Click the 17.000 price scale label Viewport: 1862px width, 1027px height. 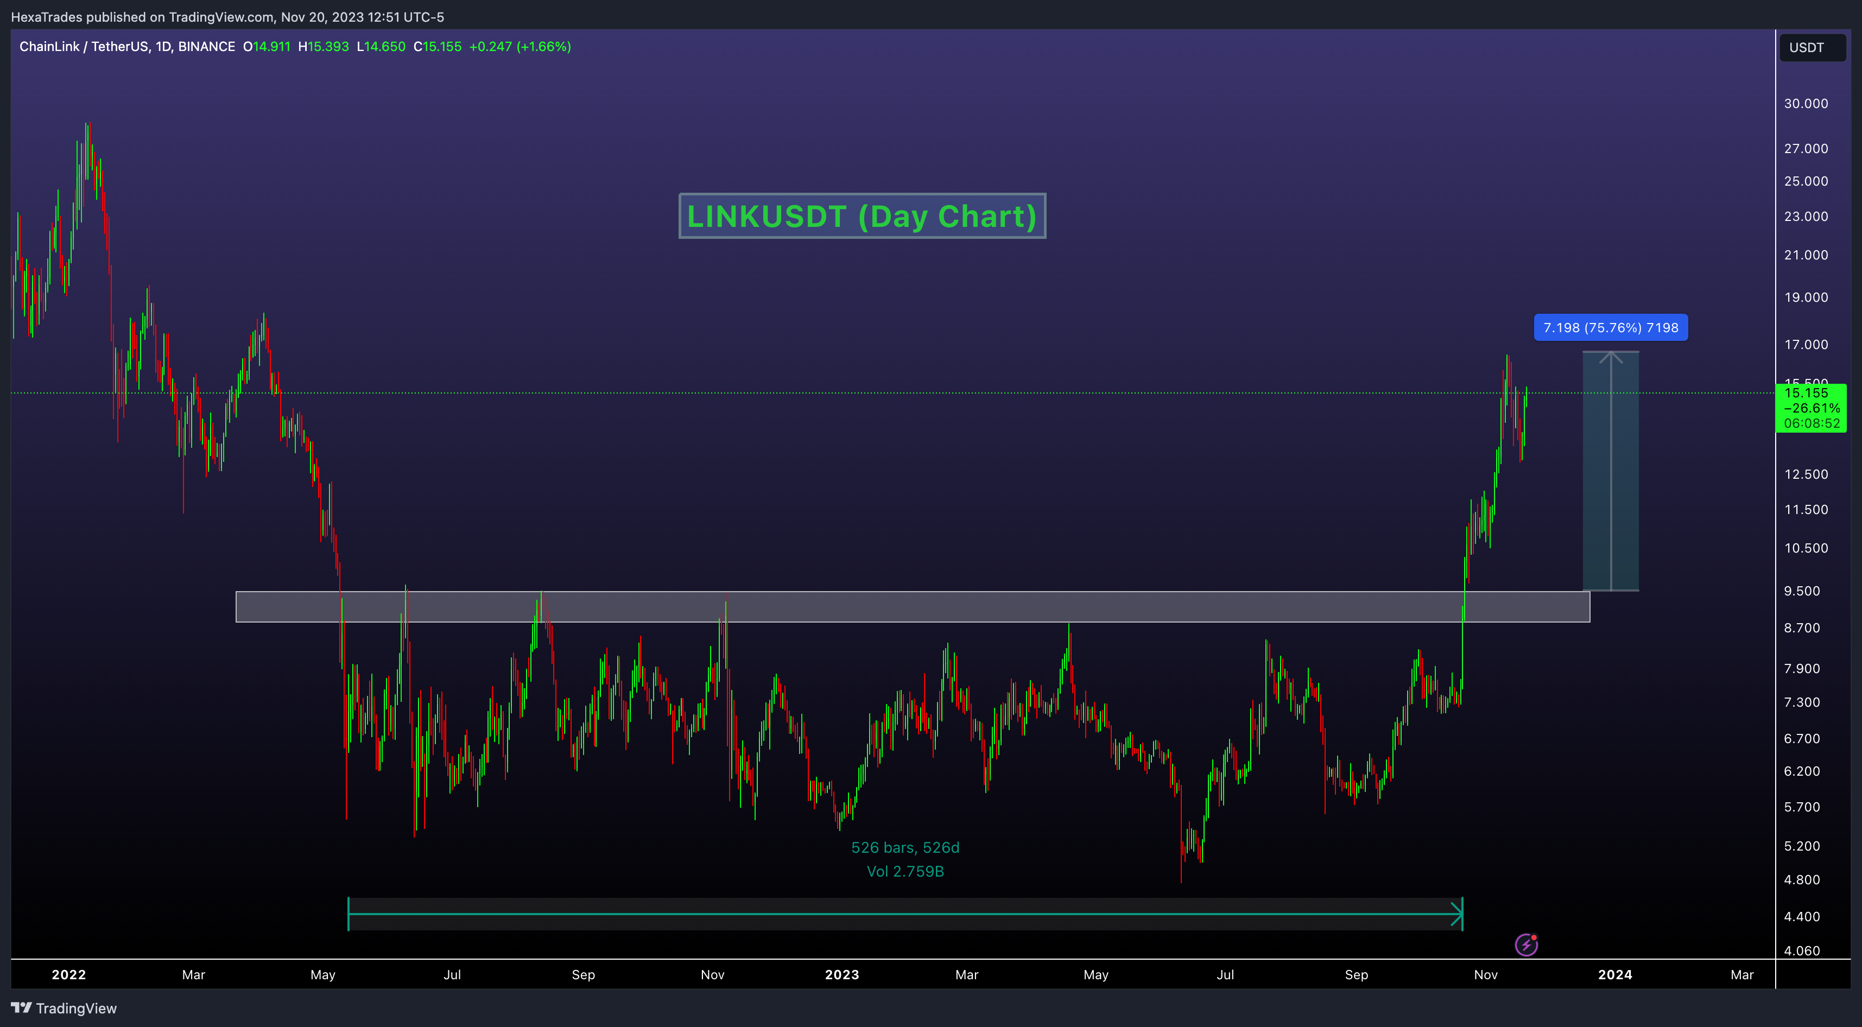[x=1806, y=344]
